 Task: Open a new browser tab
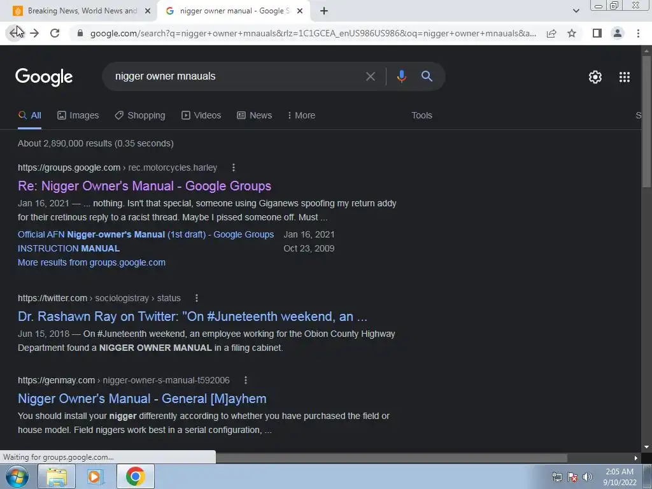pos(324,11)
